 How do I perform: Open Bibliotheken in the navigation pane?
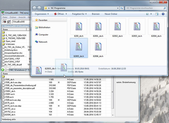(x=44, y=27)
